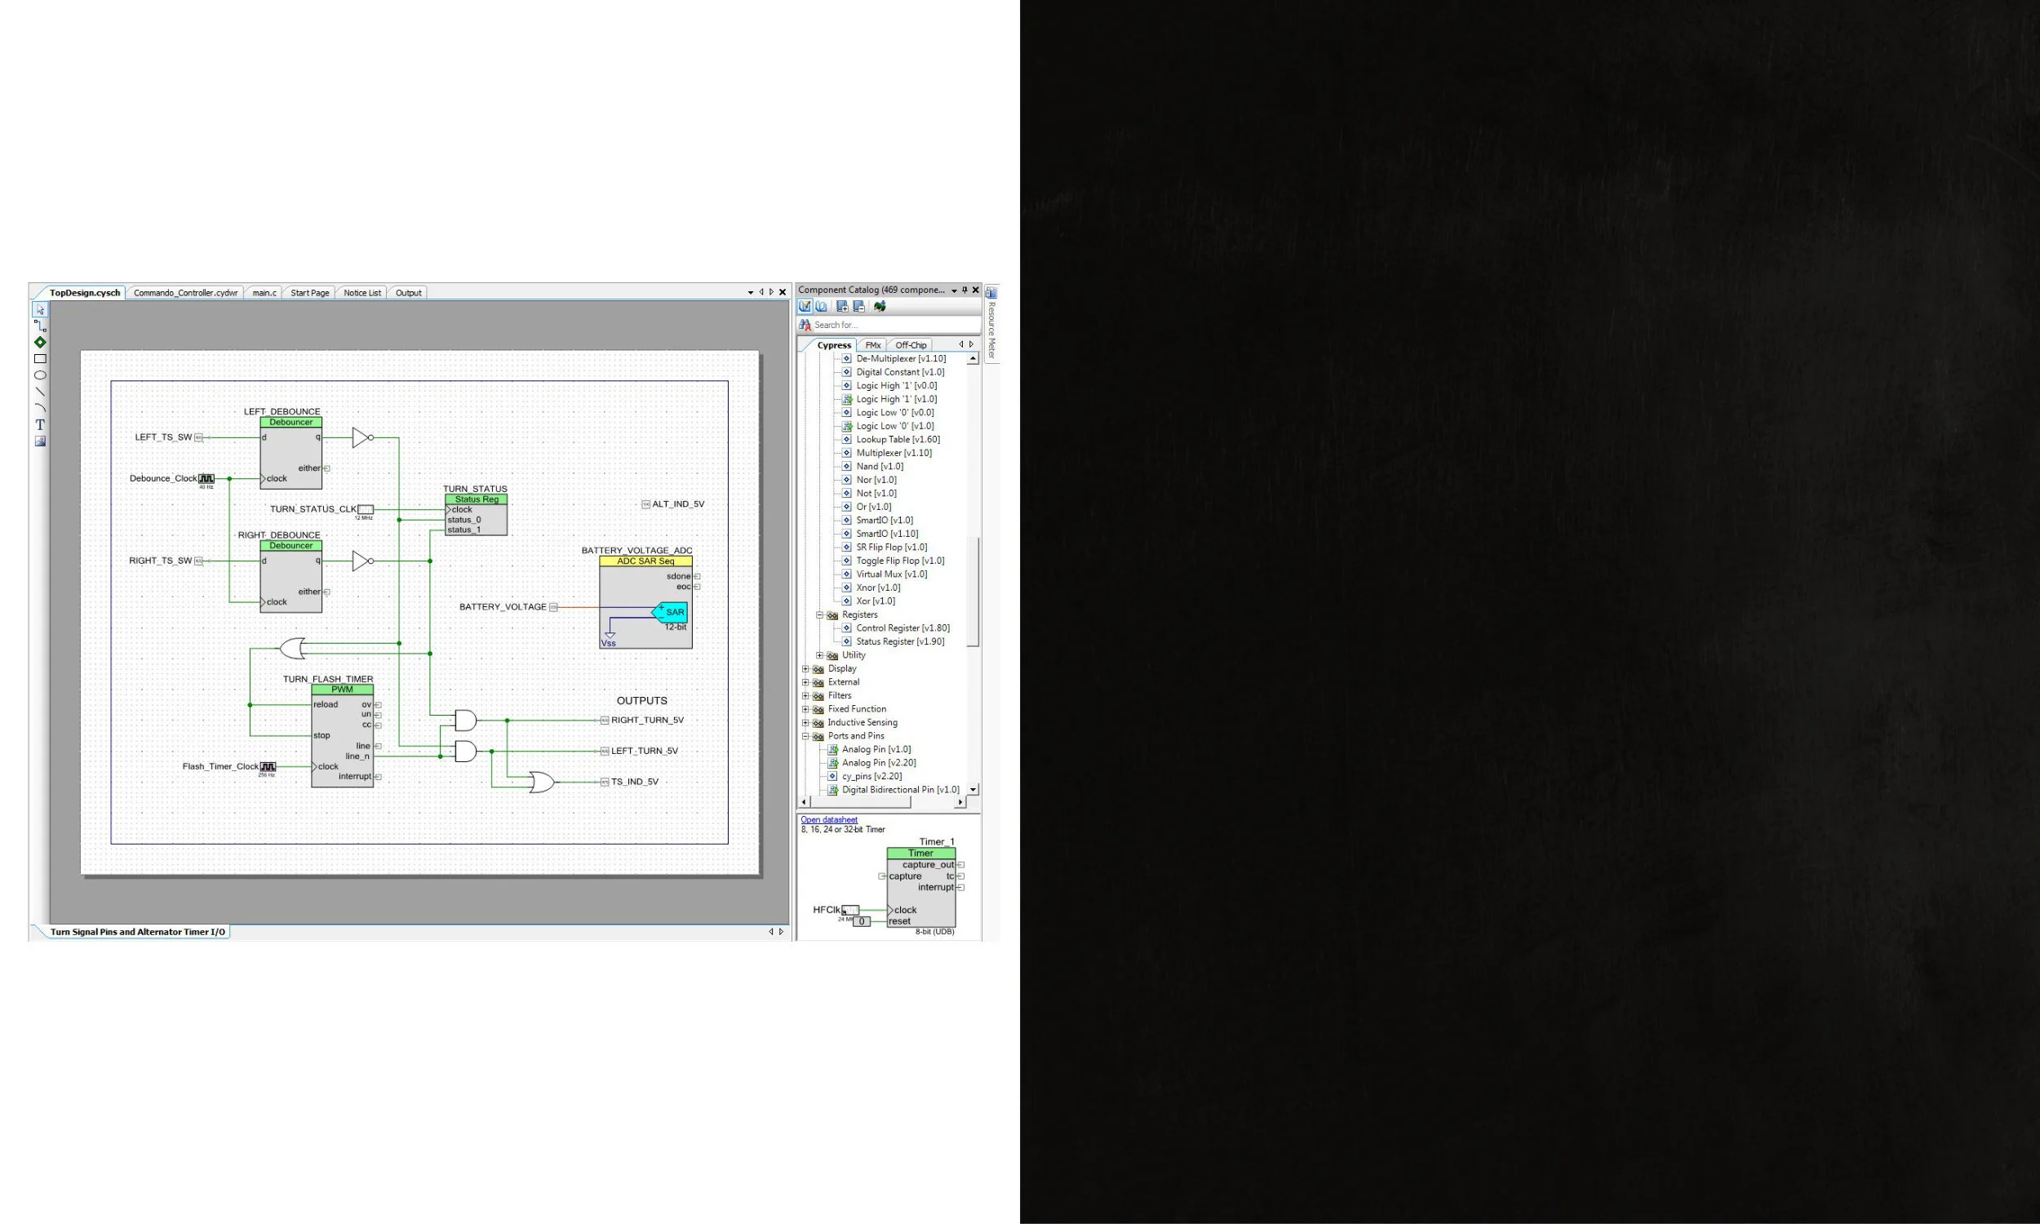Select the ellipse drawing tool

tap(40, 375)
